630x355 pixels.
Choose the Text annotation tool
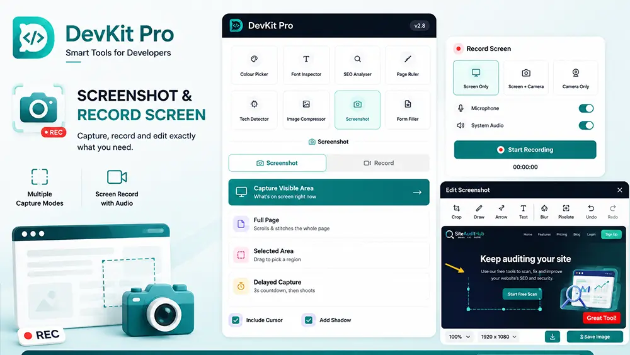tap(523, 211)
